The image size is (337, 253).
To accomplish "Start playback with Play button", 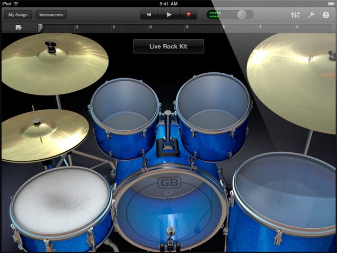I will pyautogui.click(x=169, y=15).
